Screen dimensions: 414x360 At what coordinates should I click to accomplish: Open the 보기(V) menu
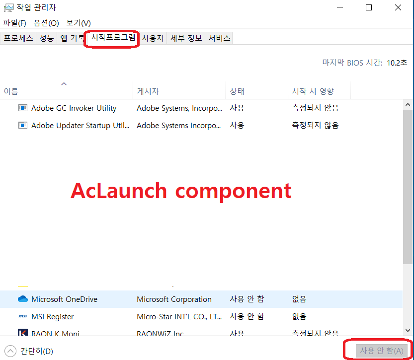pos(79,23)
